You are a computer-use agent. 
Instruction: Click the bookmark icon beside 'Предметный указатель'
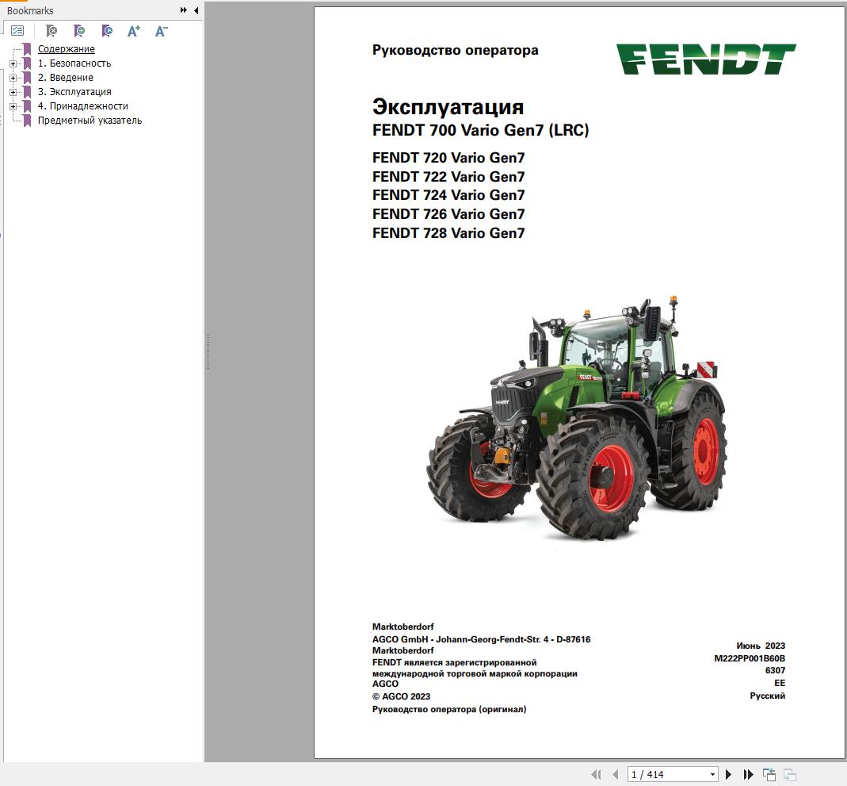pyautogui.click(x=27, y=121)
